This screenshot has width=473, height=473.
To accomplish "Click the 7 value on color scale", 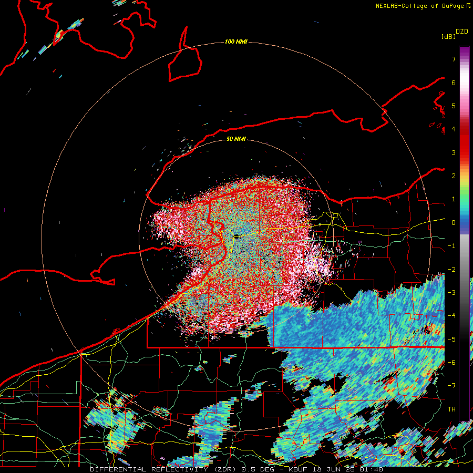I will coord(454,59).
